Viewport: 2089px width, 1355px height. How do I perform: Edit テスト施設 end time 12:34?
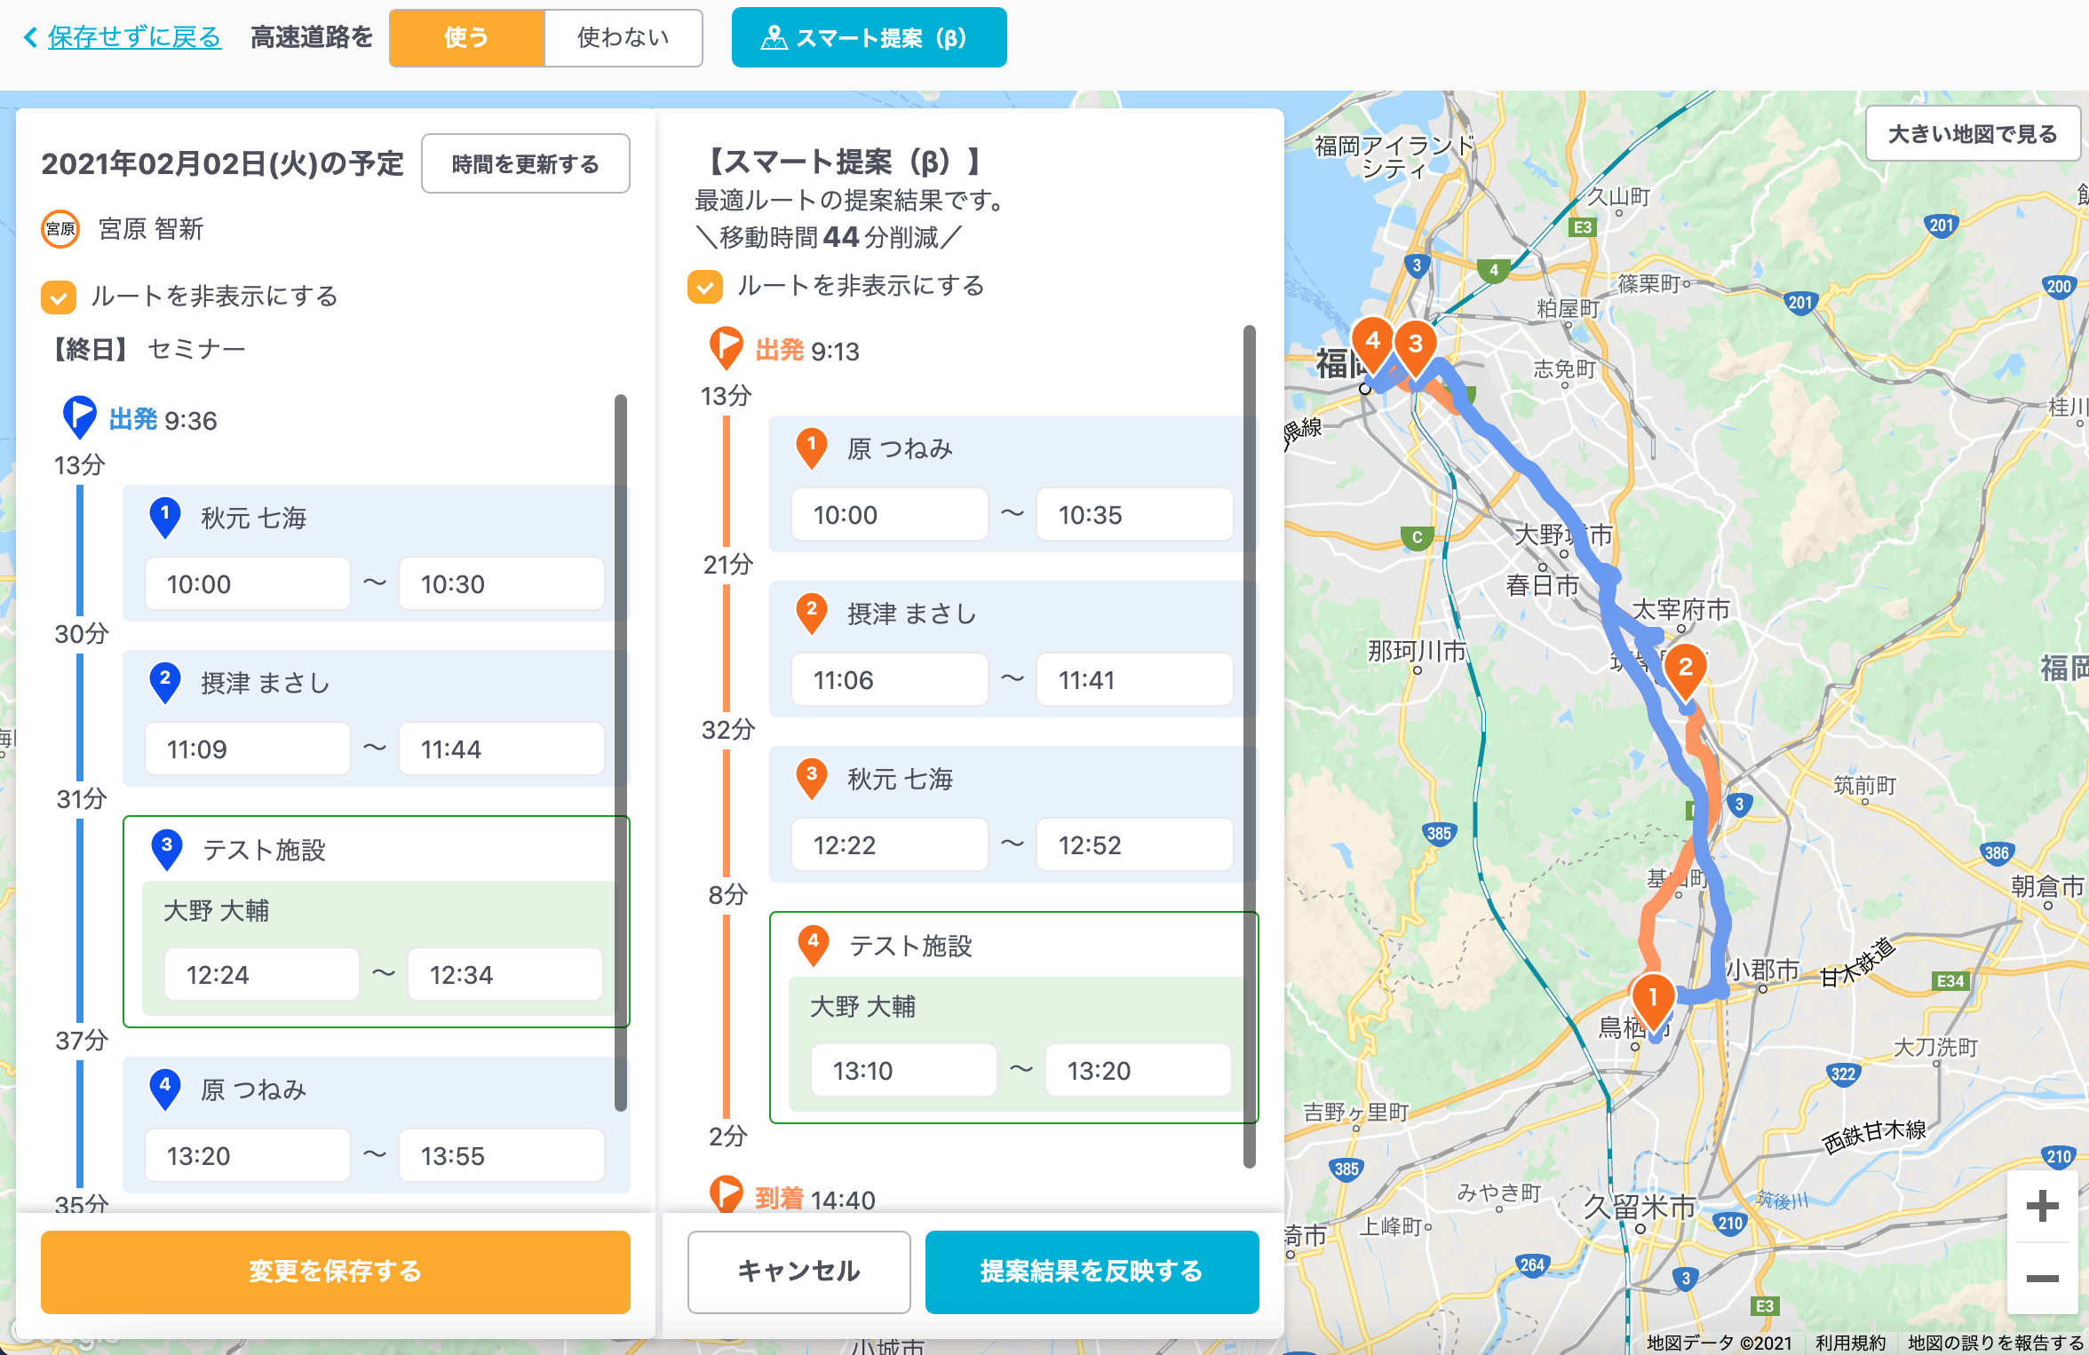pos(504,975)
